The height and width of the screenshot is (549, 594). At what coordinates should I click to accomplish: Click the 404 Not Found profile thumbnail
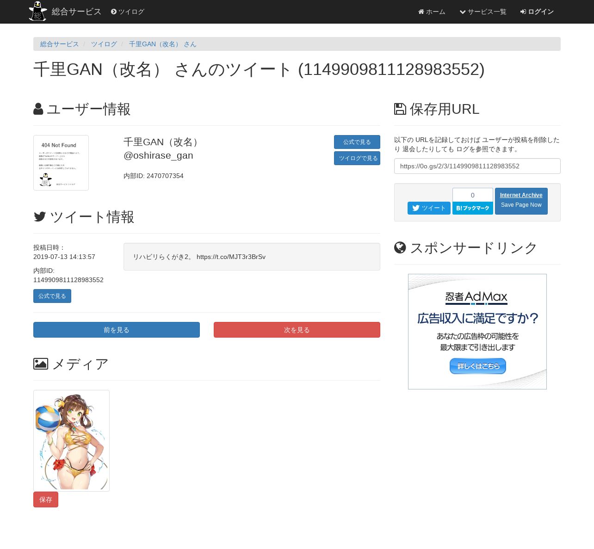coord(61,163)
